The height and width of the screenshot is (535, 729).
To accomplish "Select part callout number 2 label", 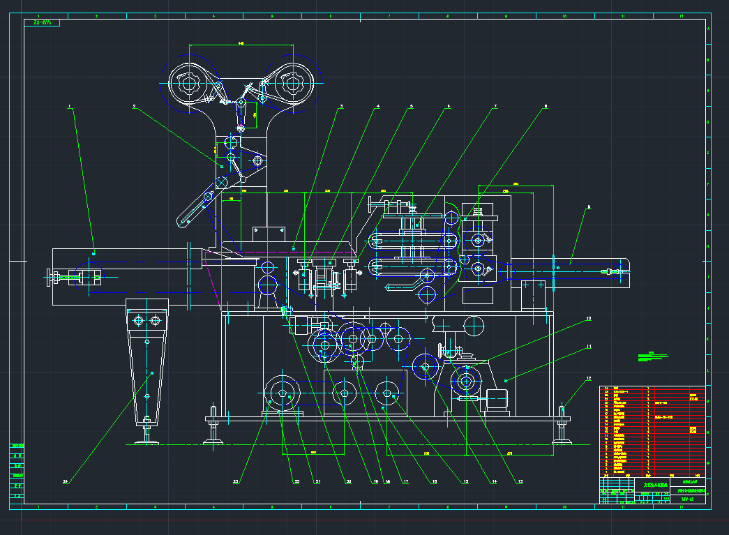I will point(134,107).
